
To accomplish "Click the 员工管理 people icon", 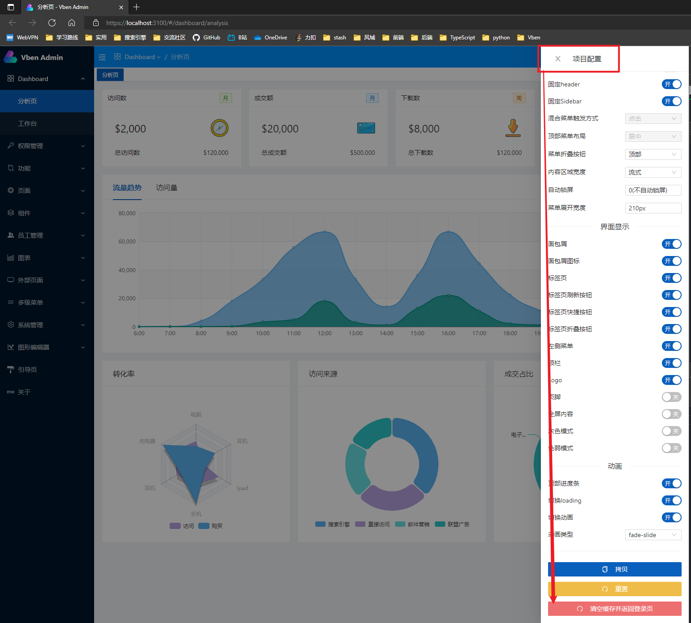I will 11,235.
